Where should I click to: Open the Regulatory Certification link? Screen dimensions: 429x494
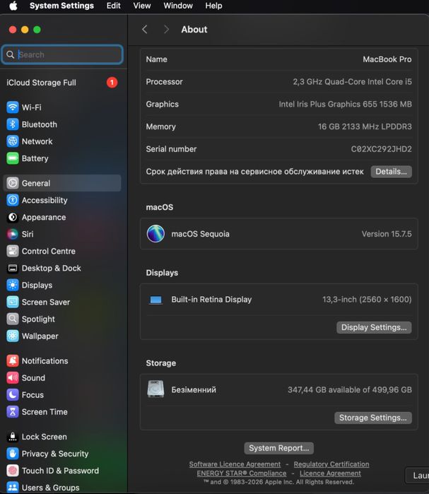click(x=331, y=464)
